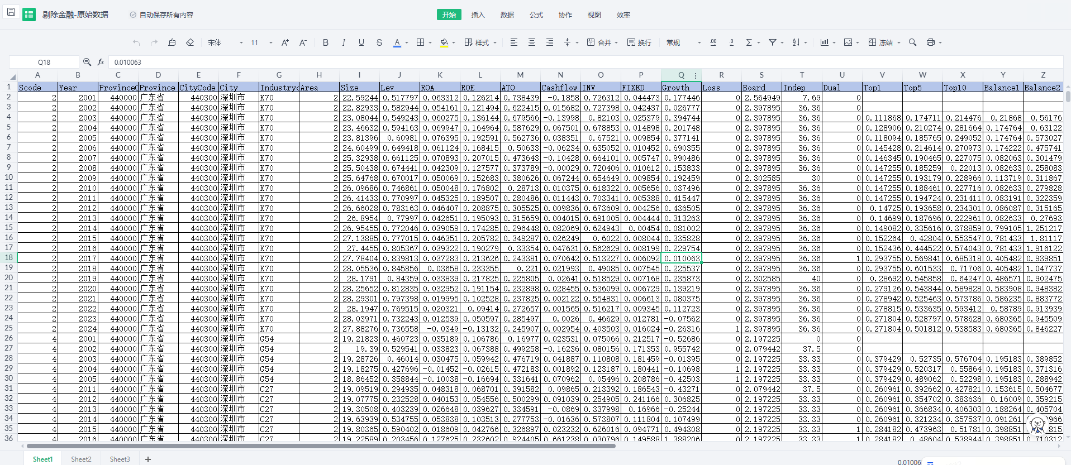Align cell text to the right

coord(550,42)
